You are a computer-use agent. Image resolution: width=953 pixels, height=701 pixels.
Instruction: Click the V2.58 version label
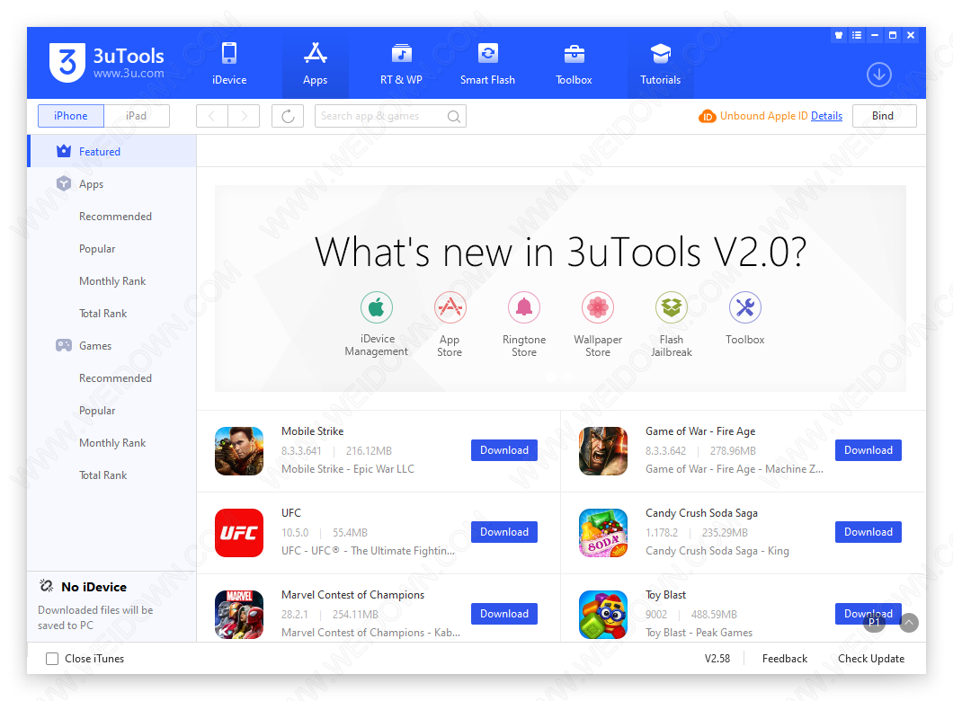click(717, 659)
